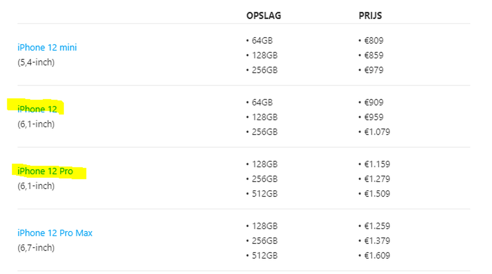The width and height of the screenshot is (492, 274).
Task: Click the €909 price entry
Action: [x=374, y=102]
